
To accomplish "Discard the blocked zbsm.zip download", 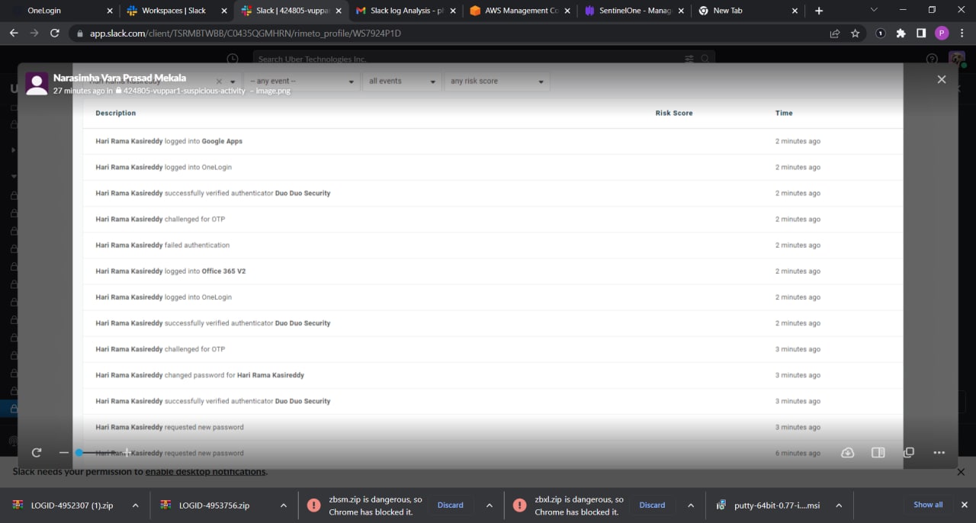I will click(450, 505).
